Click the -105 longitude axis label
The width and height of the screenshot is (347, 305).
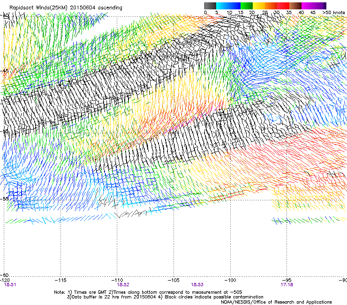(173, 280)
